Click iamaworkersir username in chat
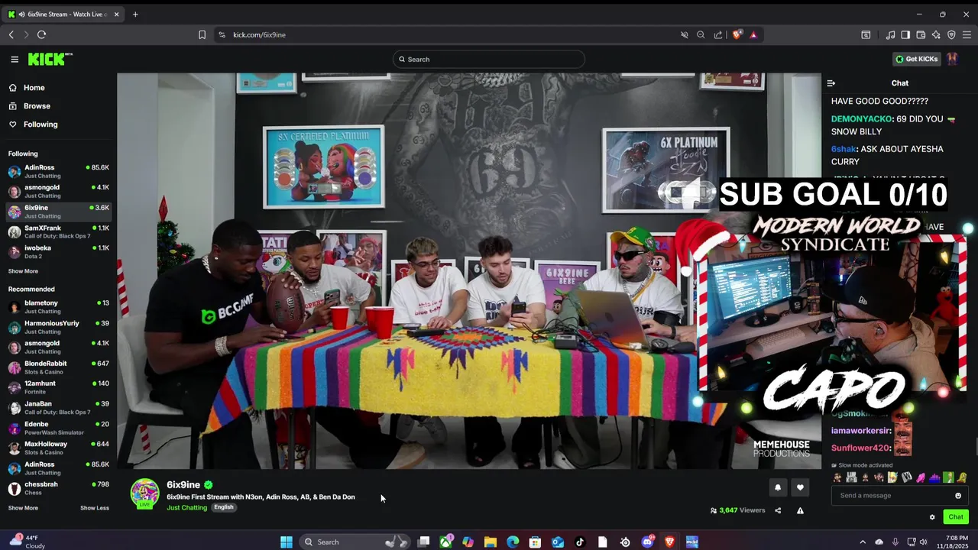 point(860,431)
